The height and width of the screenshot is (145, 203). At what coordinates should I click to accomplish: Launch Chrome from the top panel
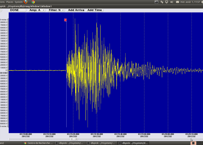[x=33, y=2]
